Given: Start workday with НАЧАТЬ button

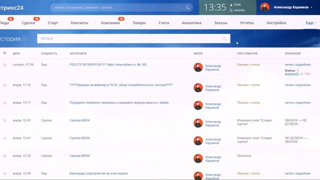Looking at the screenshot, I should (237, 10).
